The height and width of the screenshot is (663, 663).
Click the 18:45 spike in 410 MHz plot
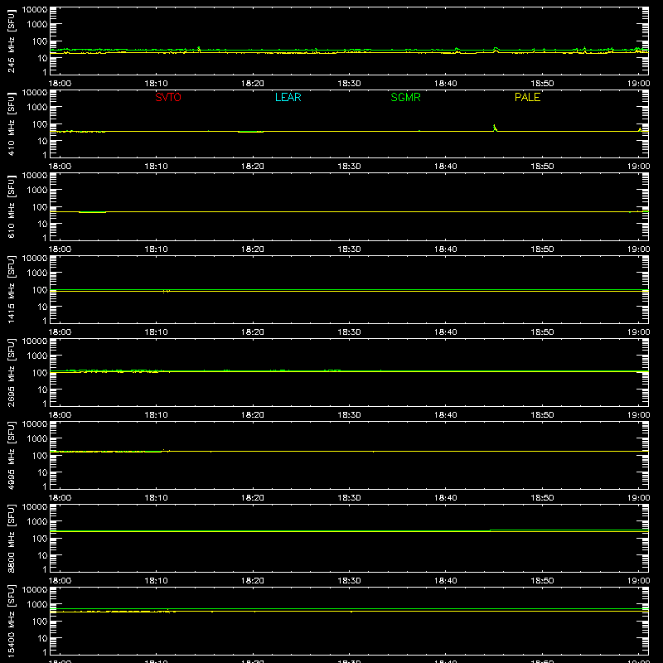[495, 128]
